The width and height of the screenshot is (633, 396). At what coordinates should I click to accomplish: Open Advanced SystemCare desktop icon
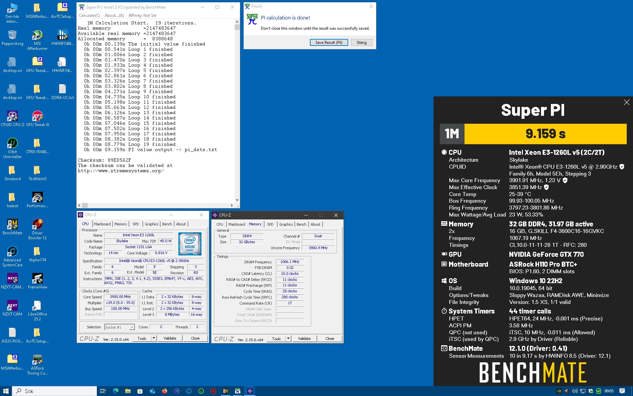point(13,257)
